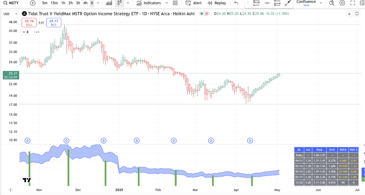
Task: Click the ROC% column header
Action: (x=343, y=149)
